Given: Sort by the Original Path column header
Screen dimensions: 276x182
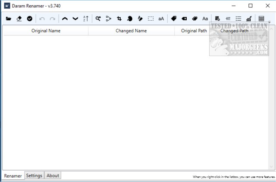Looking at the screenshot, I should [194, 31].
